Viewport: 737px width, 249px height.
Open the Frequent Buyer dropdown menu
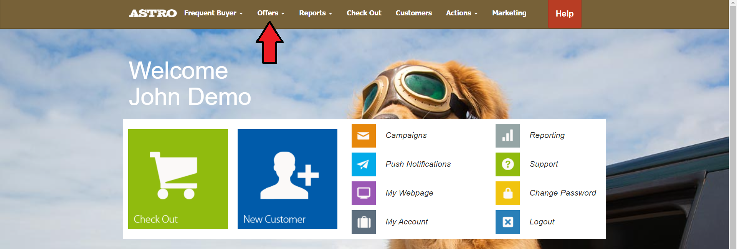(x=213, y=13)
